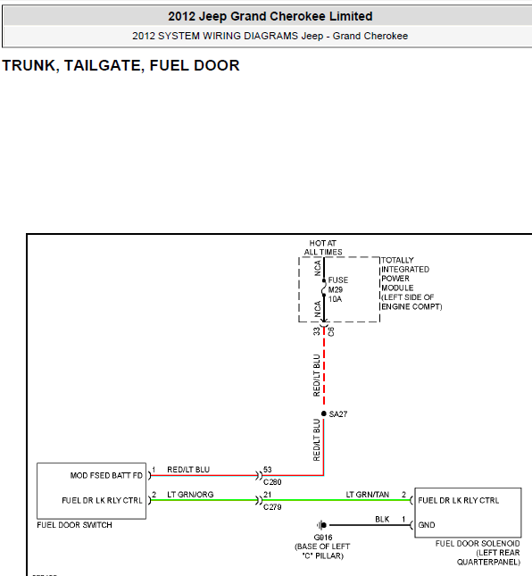Click Fuse M29 10A symbol
Viewport: 532px width, 576px height.
pyautogui.click(x=324, y=288)
